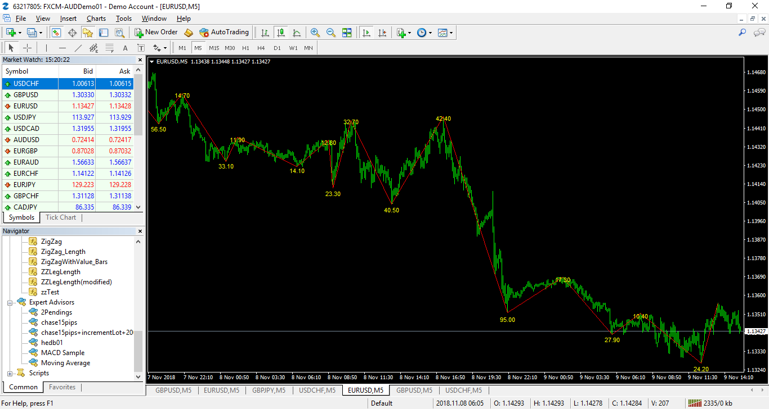Open the Strategy Tester icon
Screen dimensions: 769x409
(119, 33)
